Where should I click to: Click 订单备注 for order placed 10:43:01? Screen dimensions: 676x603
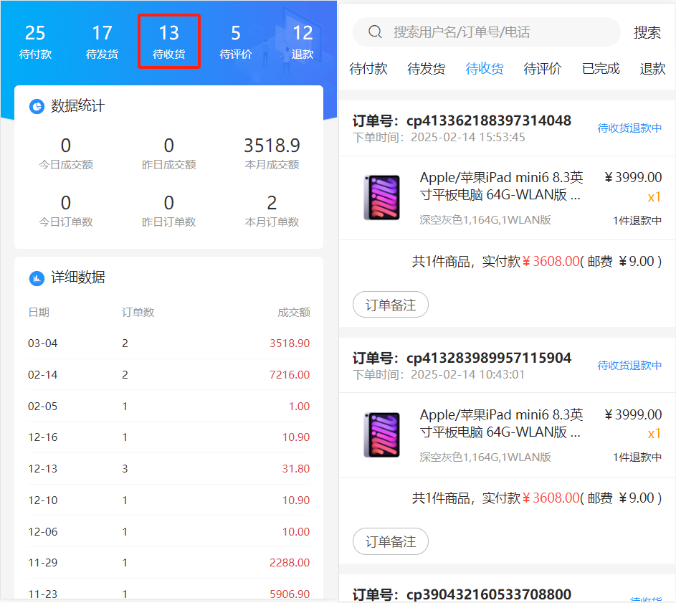coord(391,541)
